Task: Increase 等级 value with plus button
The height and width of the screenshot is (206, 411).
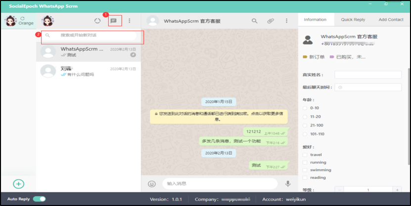Action: 397,190
